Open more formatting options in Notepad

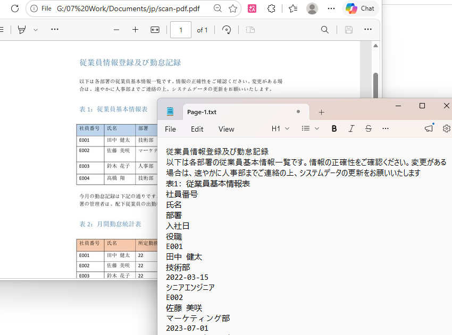click(x=386, y=128)
